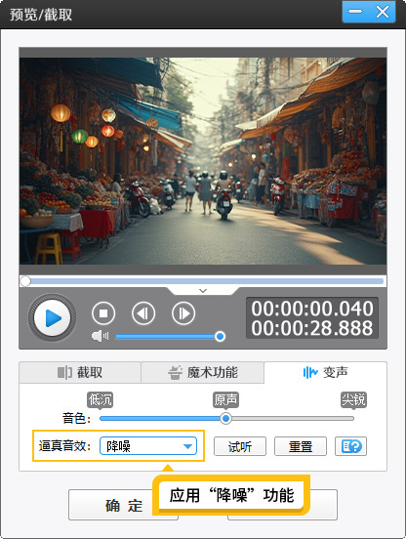The image size is (406, 539).
Task: Step back to the previous frame
Action: [x=143, y=313]
